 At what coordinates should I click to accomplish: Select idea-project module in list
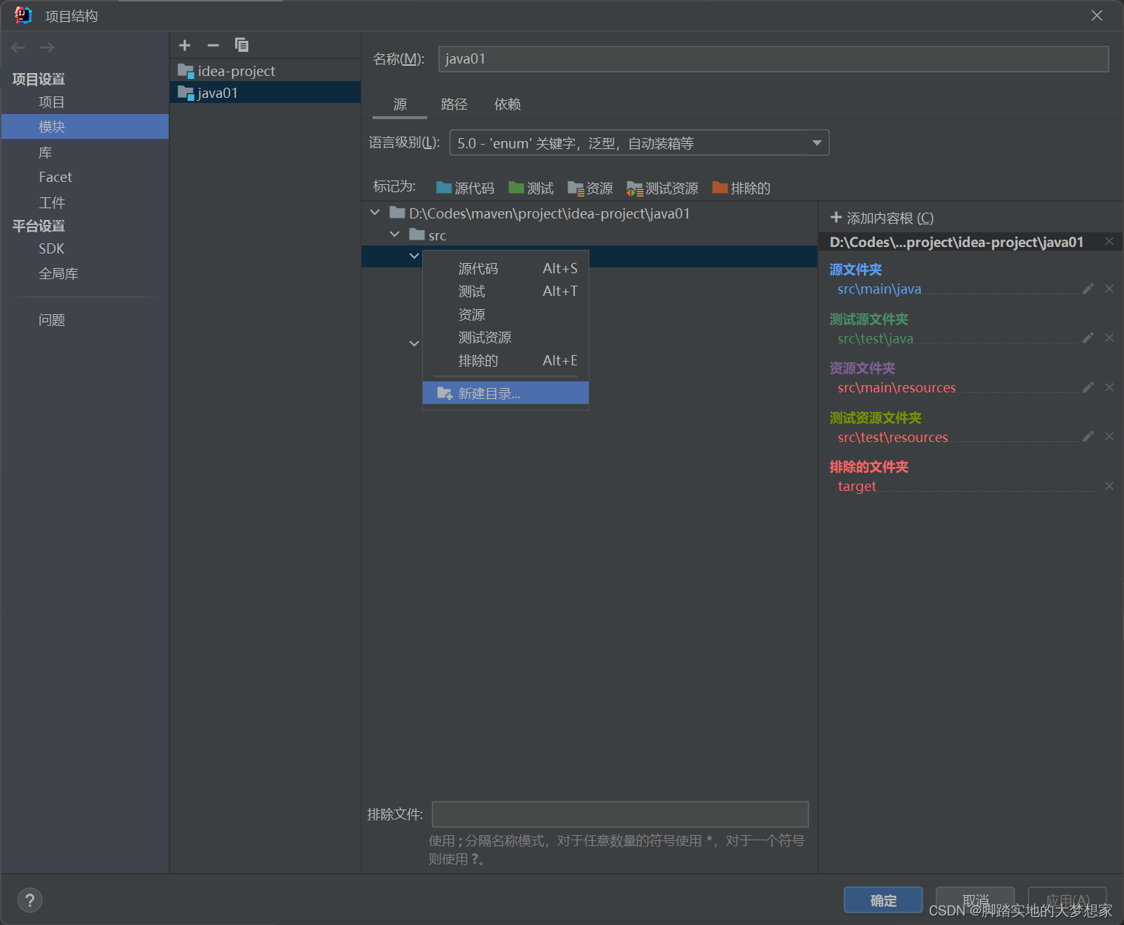[x=265, y=71]
